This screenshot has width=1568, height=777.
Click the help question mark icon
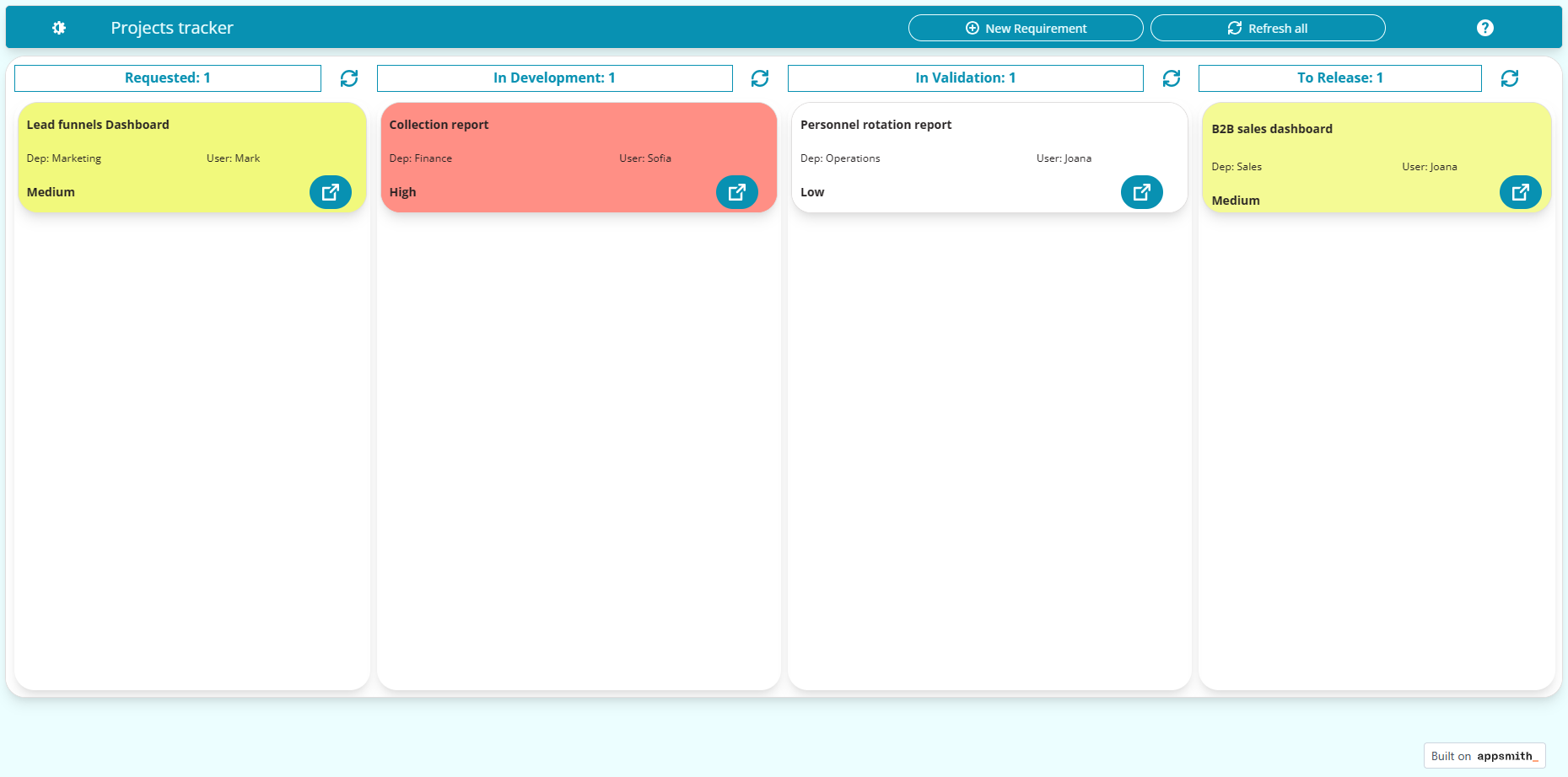click(x=1484, y=28)
